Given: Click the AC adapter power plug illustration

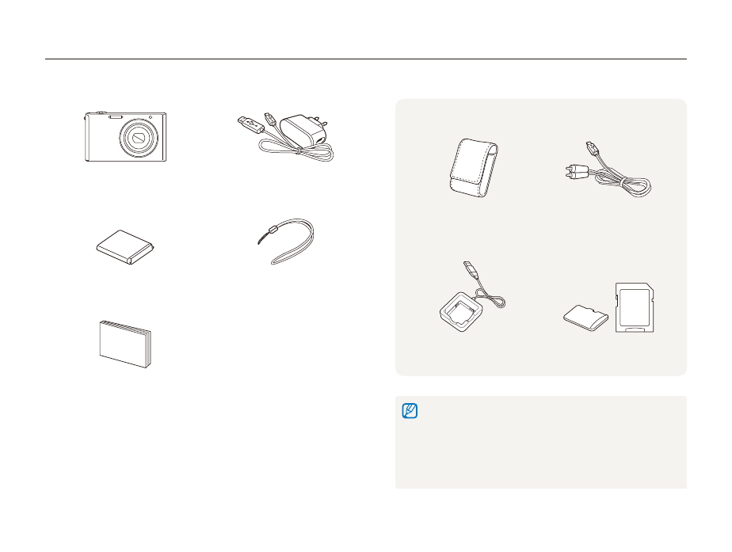Looking at the screenshot, I should pyautogui.click(x=304, y=131).
